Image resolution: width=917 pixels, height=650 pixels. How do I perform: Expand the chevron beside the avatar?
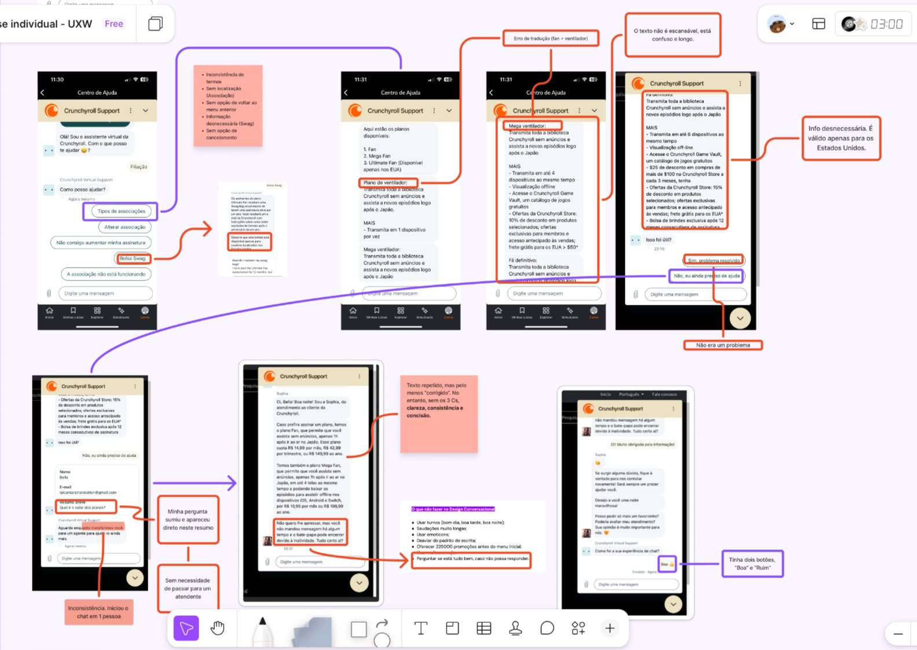tap(792, 24)
